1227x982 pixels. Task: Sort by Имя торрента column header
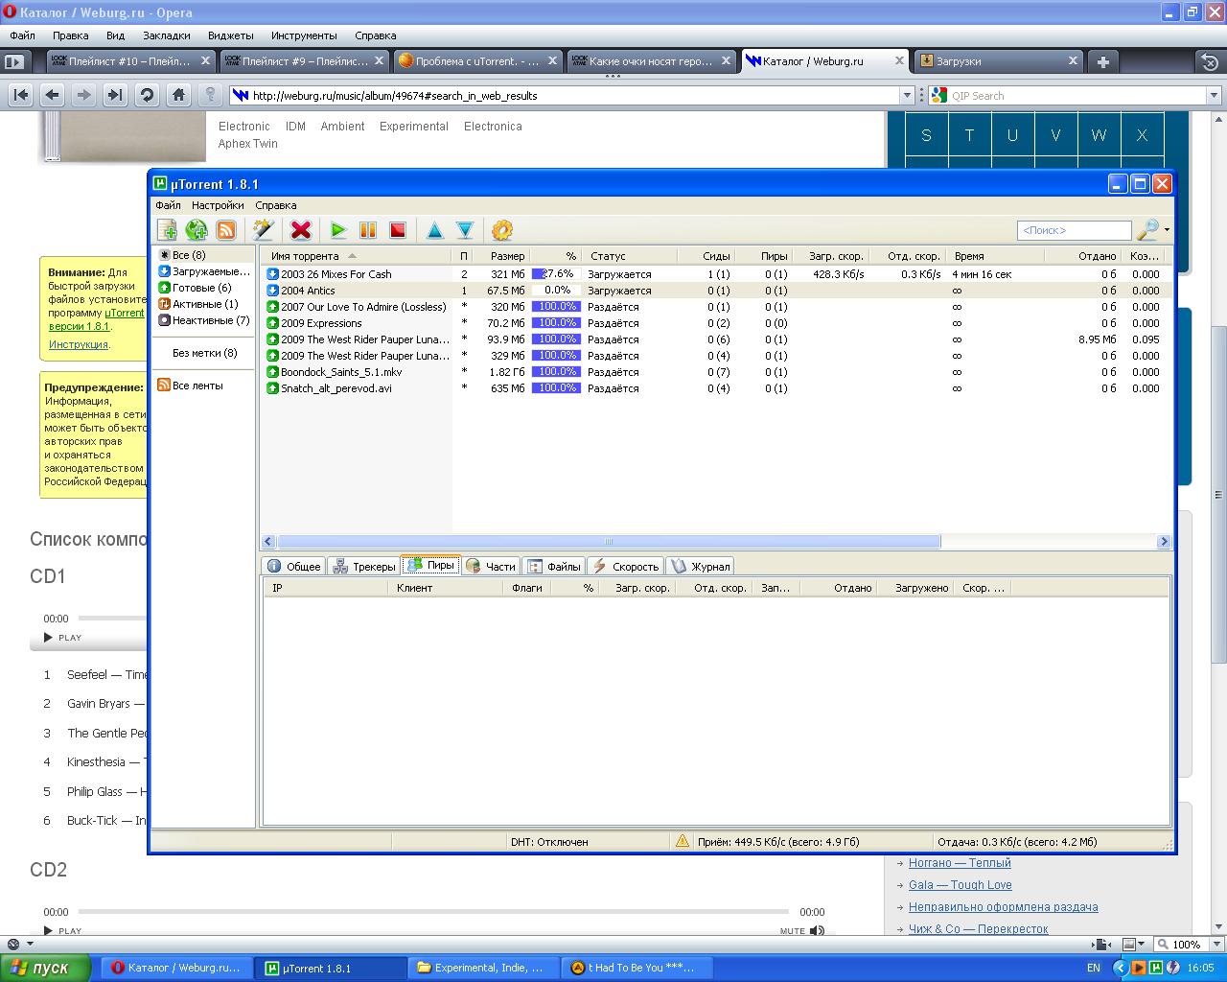coord(356,256)
